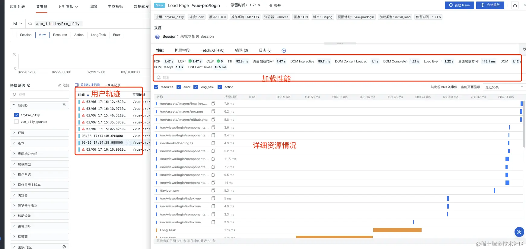This screenshot has height=249, width=526.
Task: Copy the /src/assets/images/pro.png resource name
Action: [x=213, y=111]
